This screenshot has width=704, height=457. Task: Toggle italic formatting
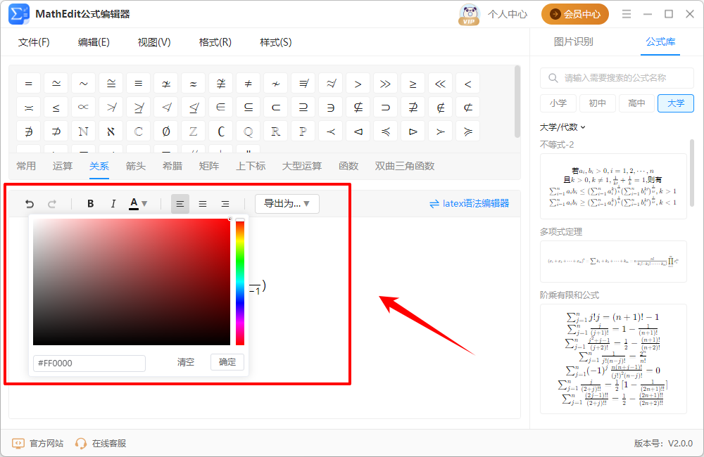(113, 204)
